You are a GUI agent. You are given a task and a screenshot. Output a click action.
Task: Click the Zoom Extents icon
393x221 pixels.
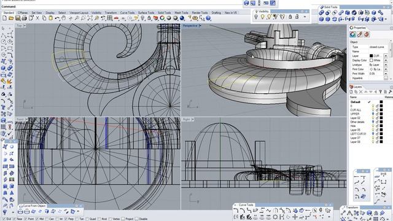coord(90,18)
